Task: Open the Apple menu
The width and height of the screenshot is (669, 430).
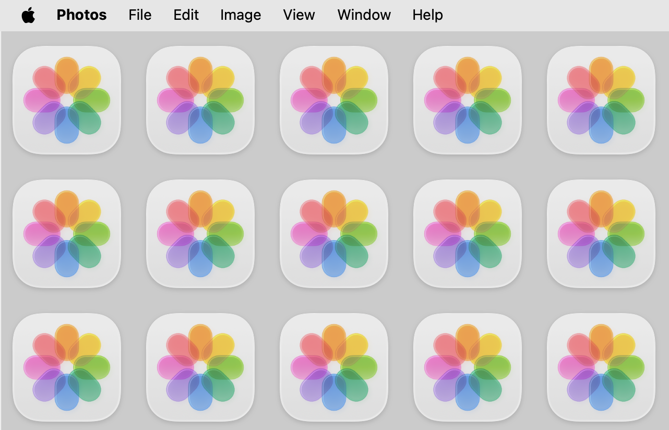Action: [x=28, y=15]
